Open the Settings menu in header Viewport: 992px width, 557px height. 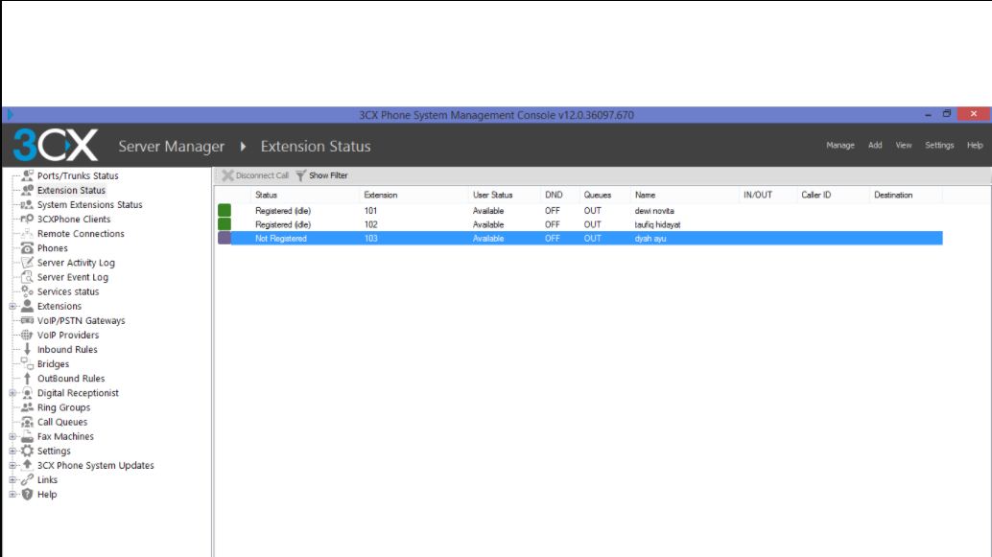[939, 146]
